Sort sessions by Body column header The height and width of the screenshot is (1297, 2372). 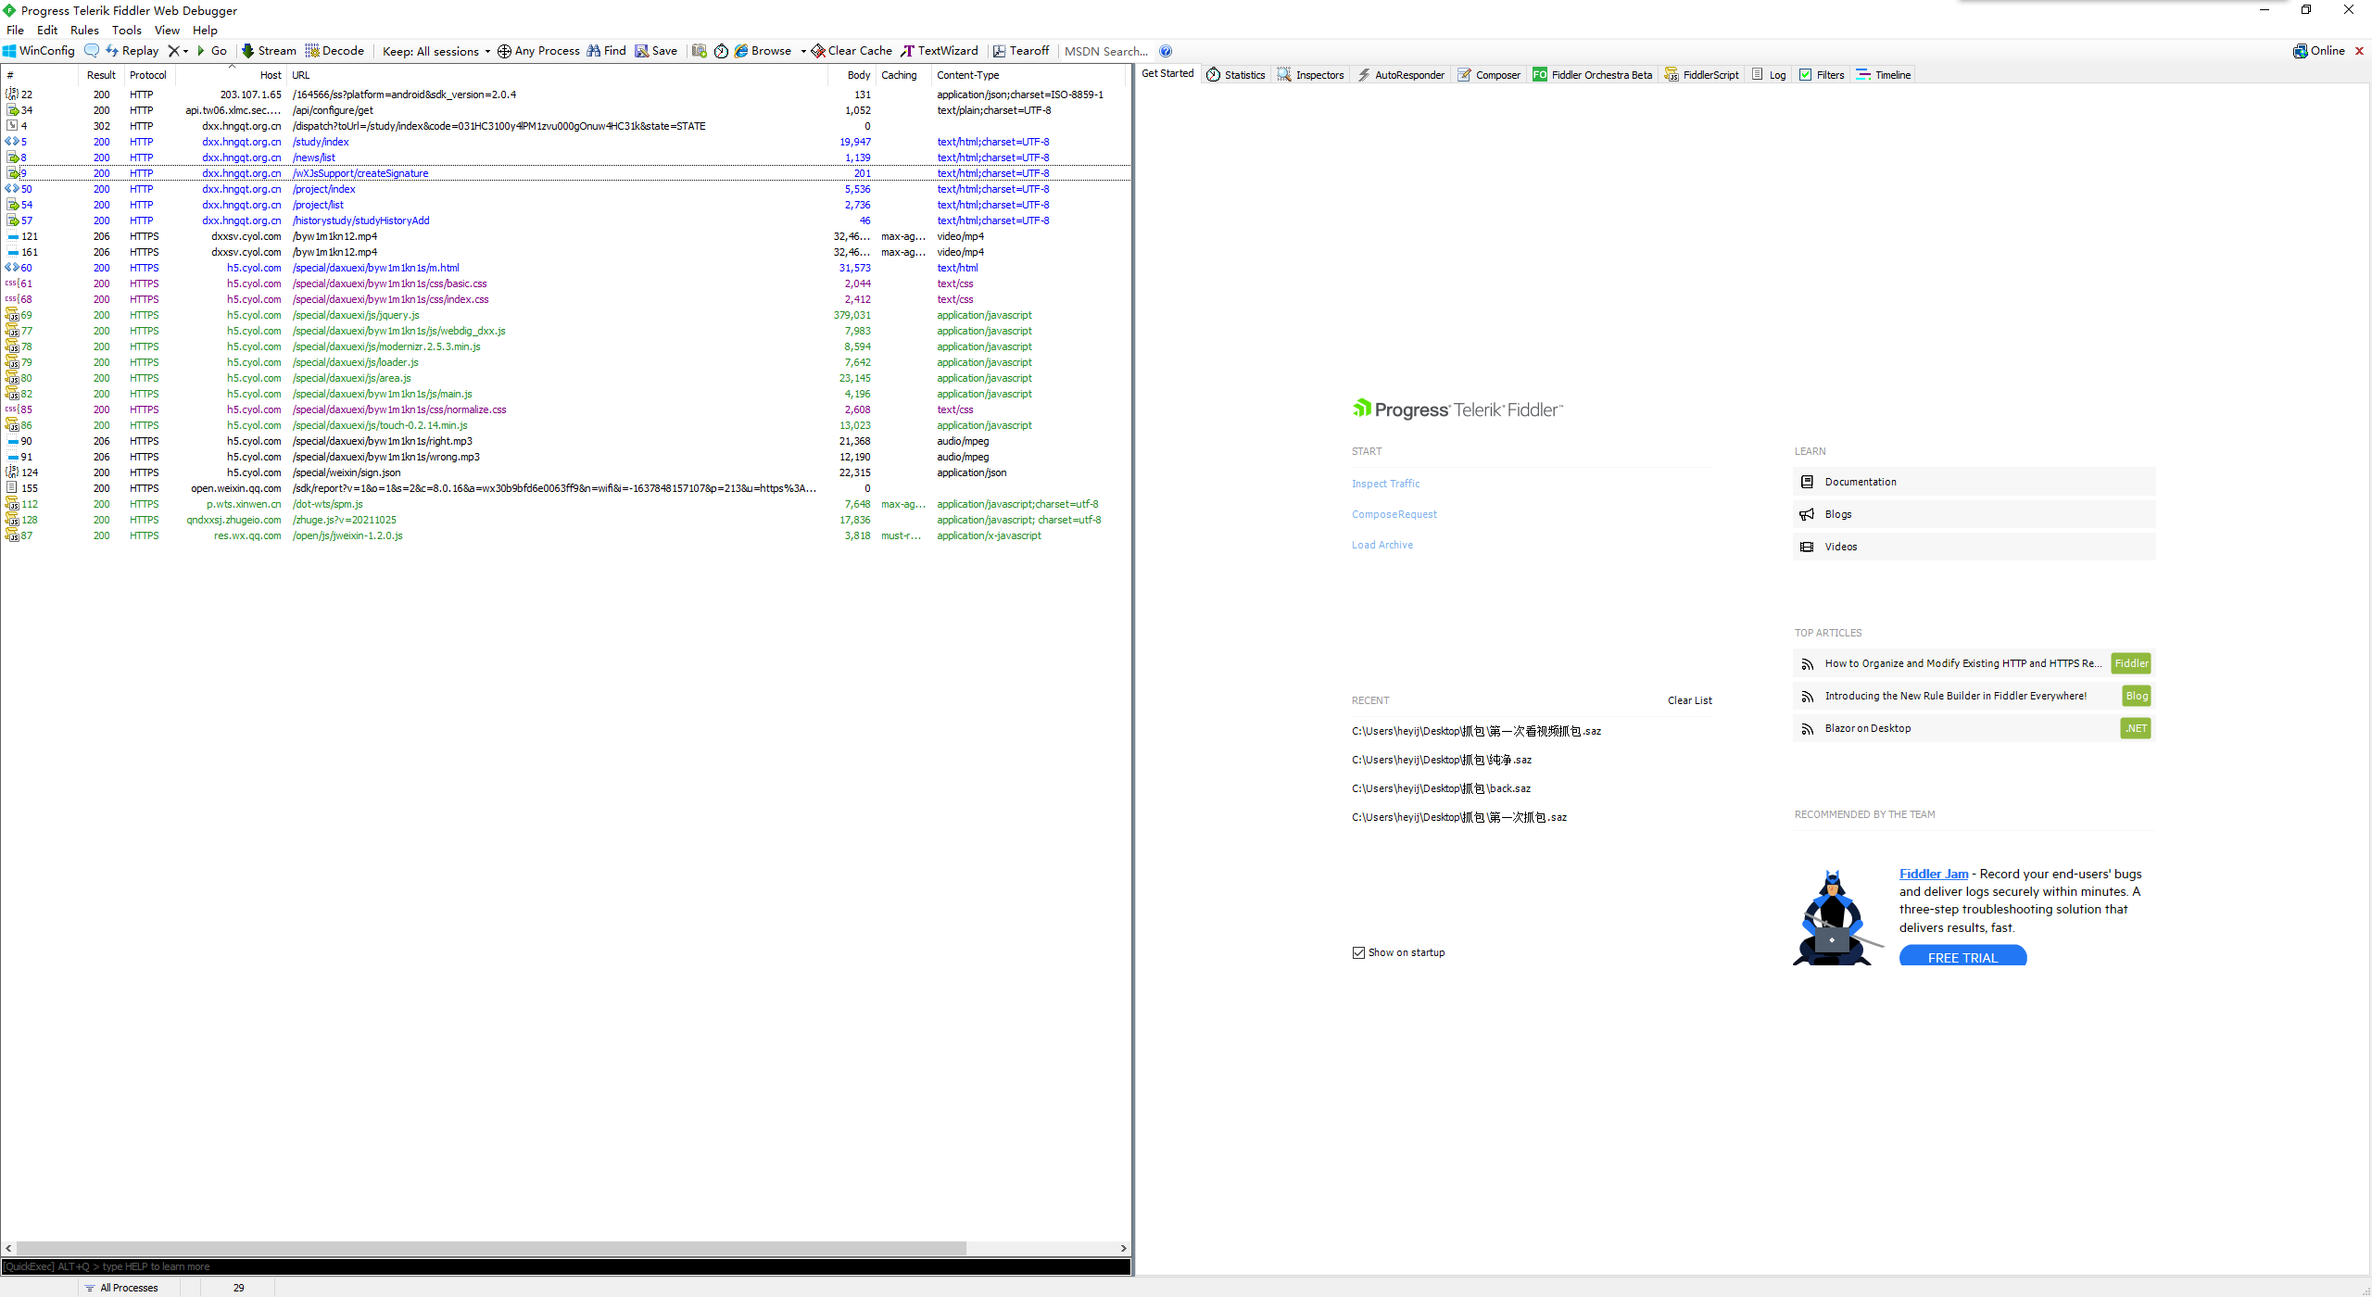pyautogui.click(x=852, y=75)
